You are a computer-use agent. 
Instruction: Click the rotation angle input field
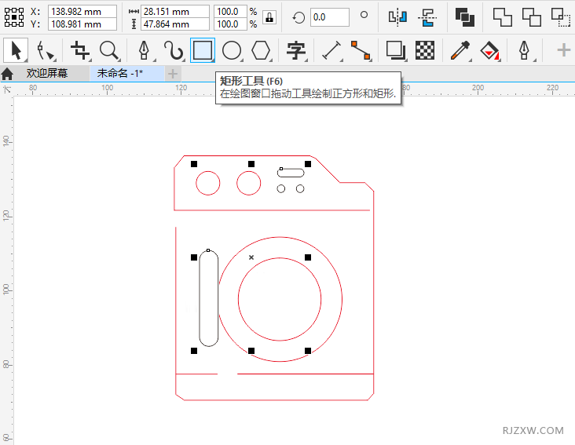point(329,17)
